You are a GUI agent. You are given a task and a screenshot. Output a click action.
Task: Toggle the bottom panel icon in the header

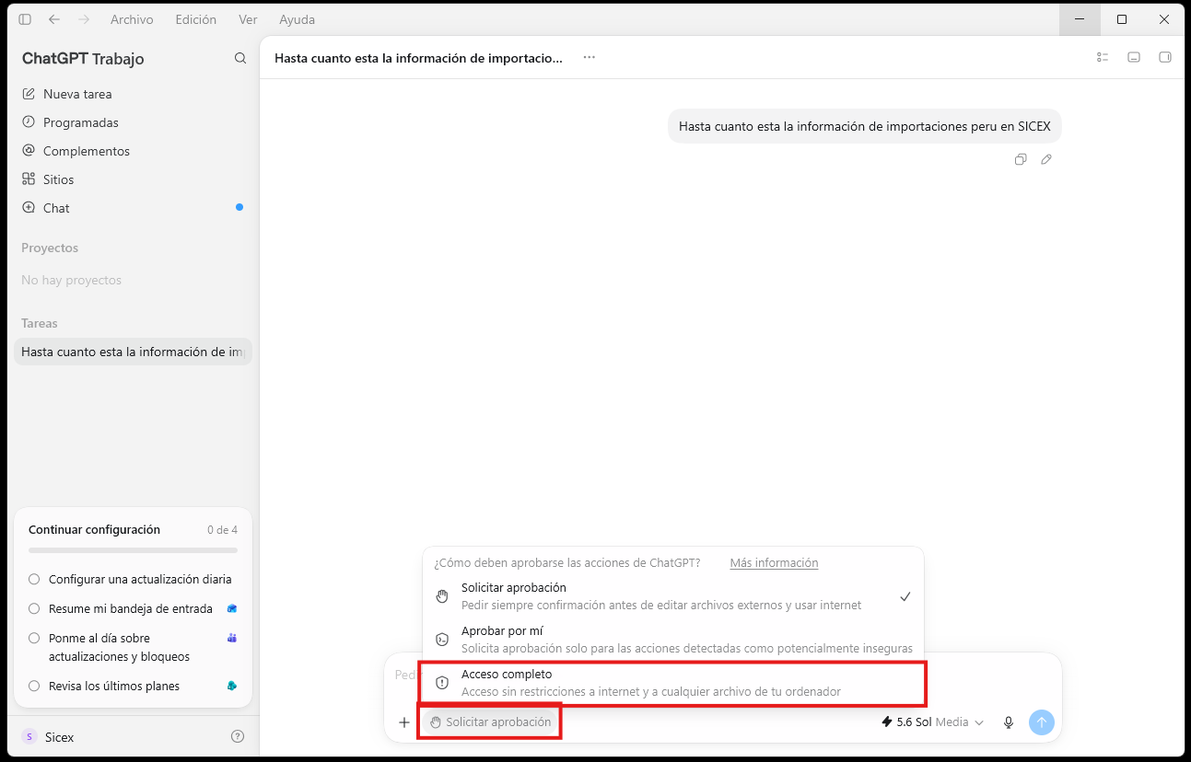pos(1134,57)
